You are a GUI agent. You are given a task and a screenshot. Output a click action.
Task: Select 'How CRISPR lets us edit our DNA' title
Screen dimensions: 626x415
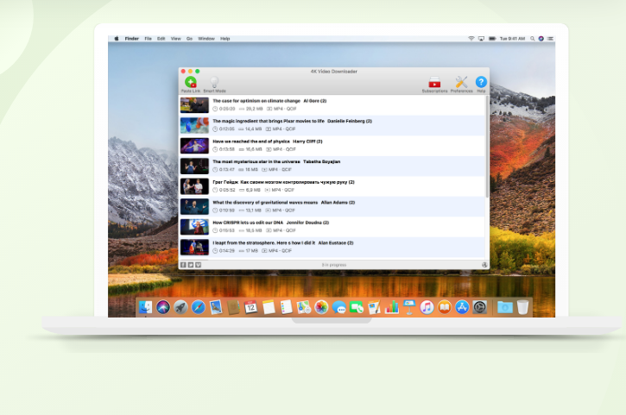pos(248,223)
